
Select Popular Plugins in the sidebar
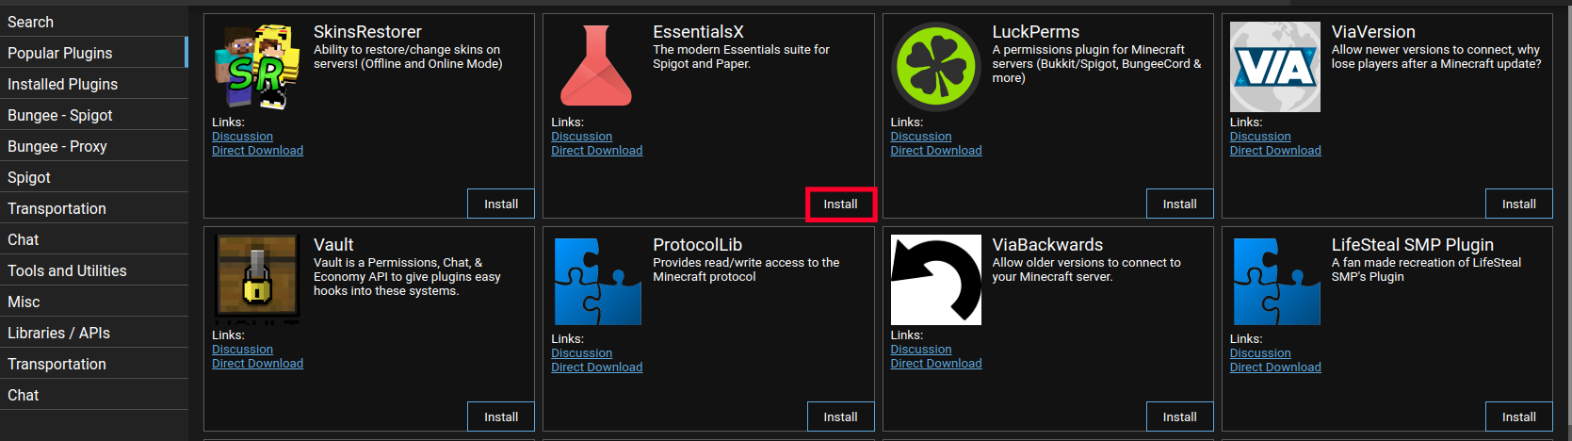click(x=94, y=53)
